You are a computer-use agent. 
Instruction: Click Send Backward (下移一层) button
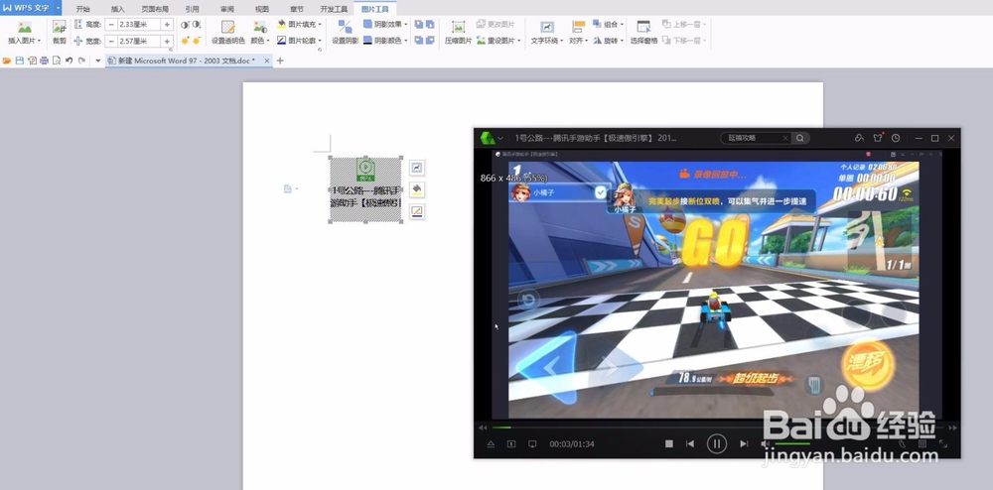pos(683,41)
